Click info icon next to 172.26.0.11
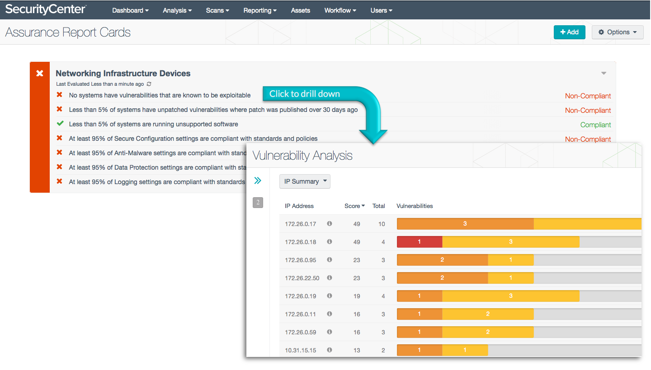The image size is (651, 370). click(330, 314)
